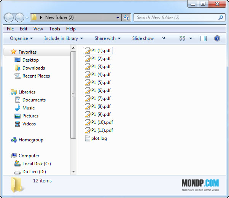
Task: Open the Share with dropdown
Action: 108,38
